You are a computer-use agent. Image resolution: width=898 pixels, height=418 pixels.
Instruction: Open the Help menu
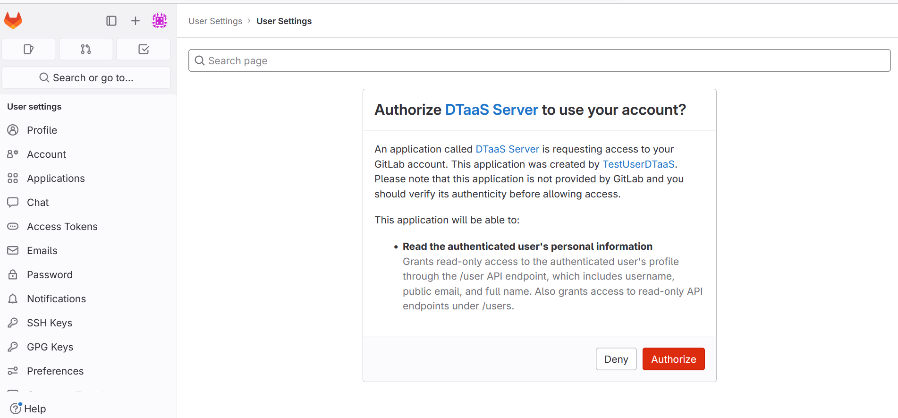pyautogui.click(x=28, y=409)
